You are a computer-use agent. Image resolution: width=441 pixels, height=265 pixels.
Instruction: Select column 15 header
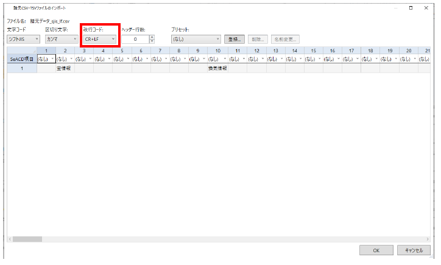click(313, 51)
